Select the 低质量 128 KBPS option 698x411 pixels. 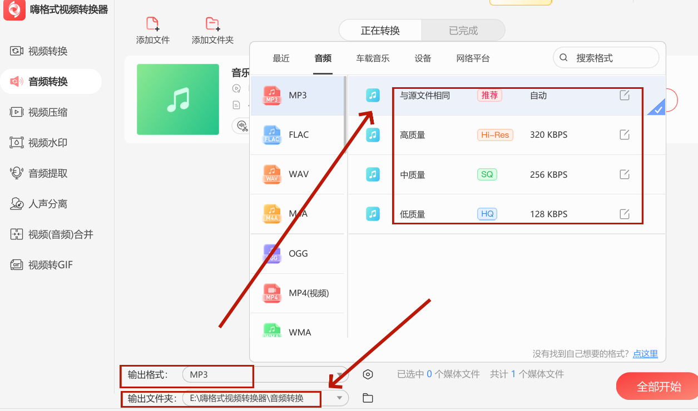click(x=501, y=214)
